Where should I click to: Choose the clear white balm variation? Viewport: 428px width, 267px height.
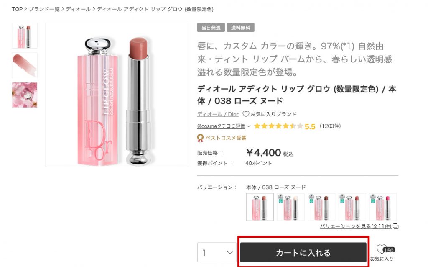(290, 207)
